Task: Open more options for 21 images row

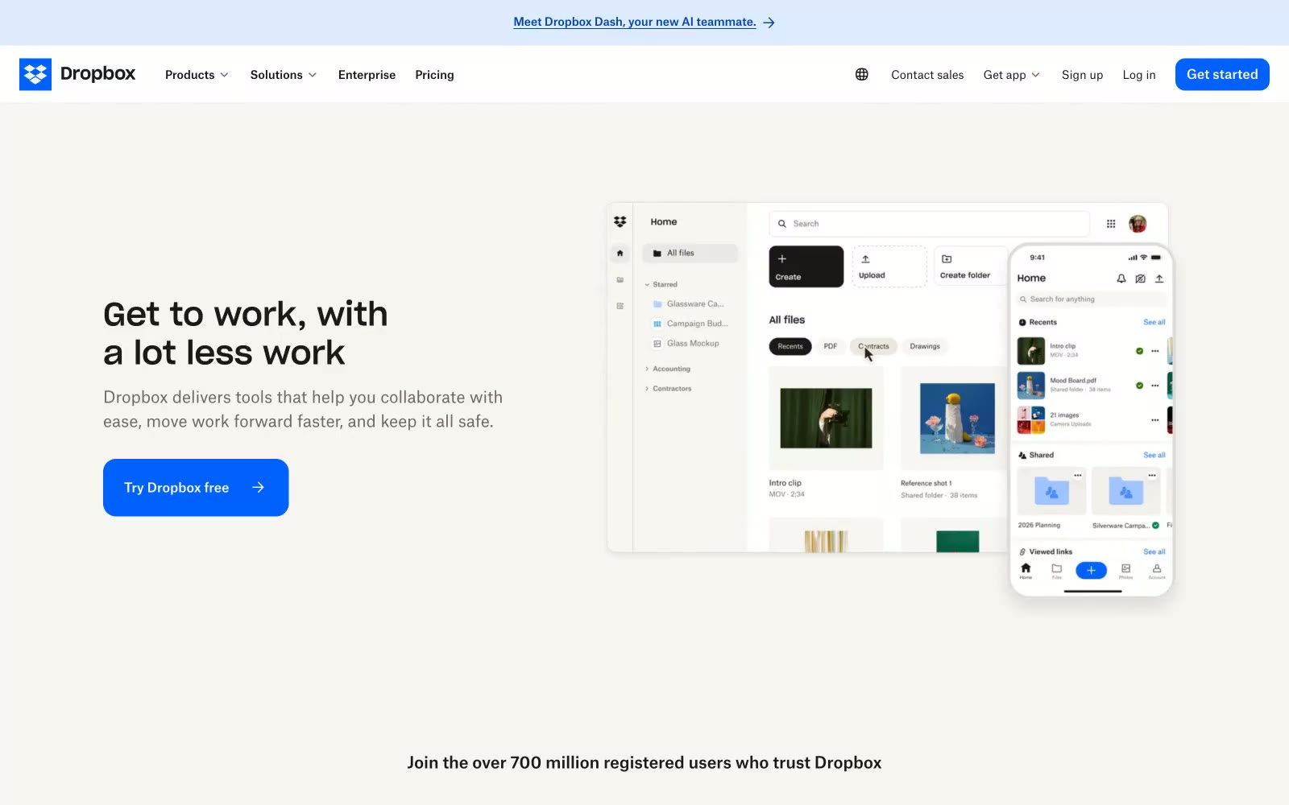Action: click(x=1154, y=420)
